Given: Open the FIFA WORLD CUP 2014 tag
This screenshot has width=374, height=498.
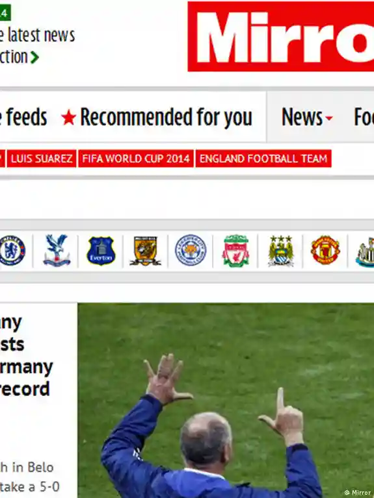Looking at the screenshot, I should pyautogui.click(x=136, y=158).
